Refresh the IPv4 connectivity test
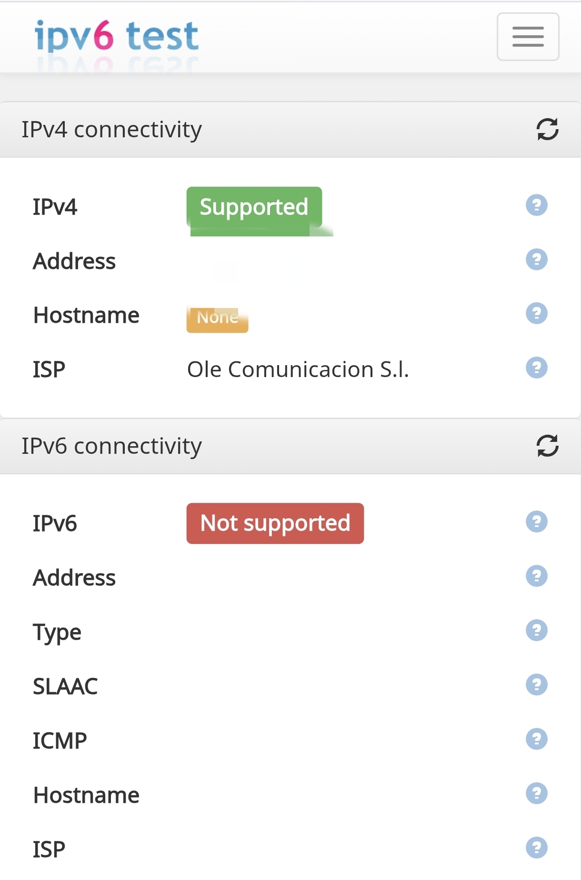 click(x=547, y=129)
